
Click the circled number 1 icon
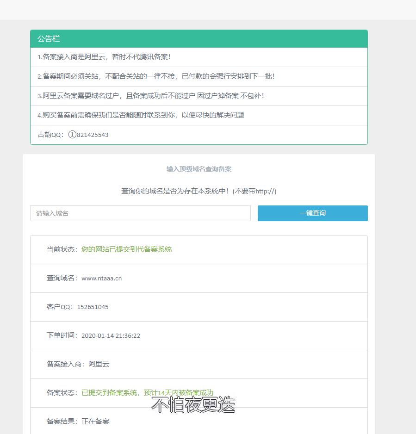pyautogui.click(x=72, y=135)
